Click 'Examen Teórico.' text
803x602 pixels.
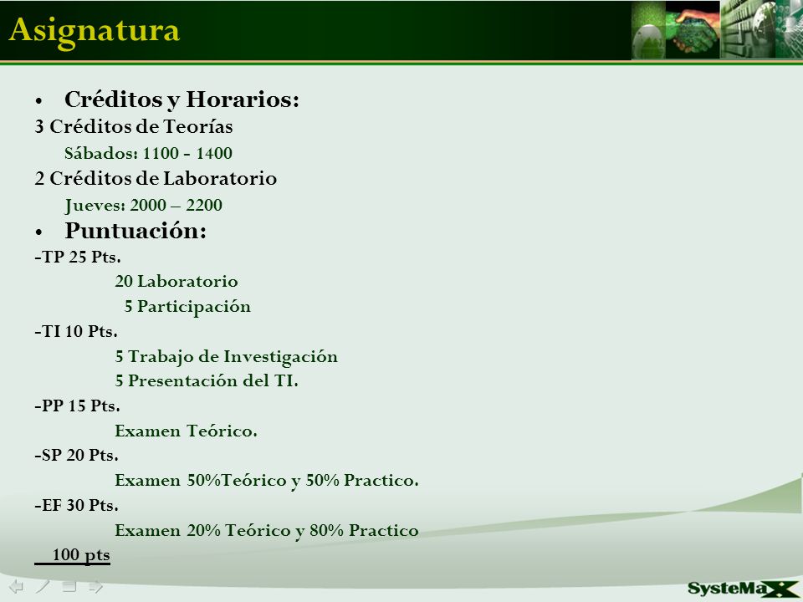[186, 431]
